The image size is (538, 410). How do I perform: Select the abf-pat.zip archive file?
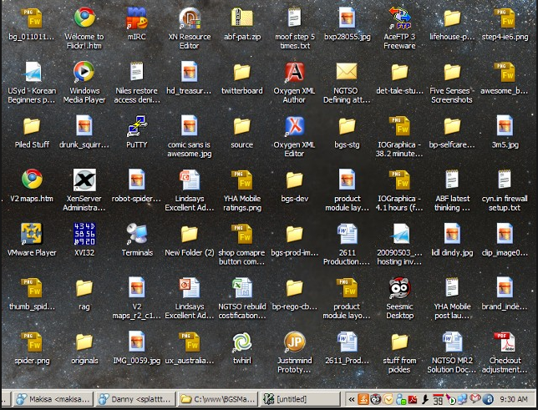[241, 18]
